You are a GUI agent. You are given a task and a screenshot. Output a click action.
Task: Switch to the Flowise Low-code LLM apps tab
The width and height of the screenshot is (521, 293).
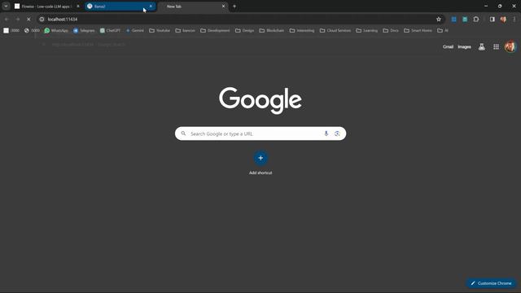pos(46,7)
